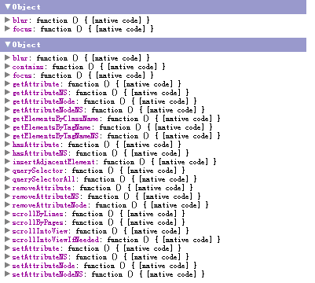This screenshot has height=283, width=315.
Task: Expand the triangle beside contains
Action: tap(7, 66)
